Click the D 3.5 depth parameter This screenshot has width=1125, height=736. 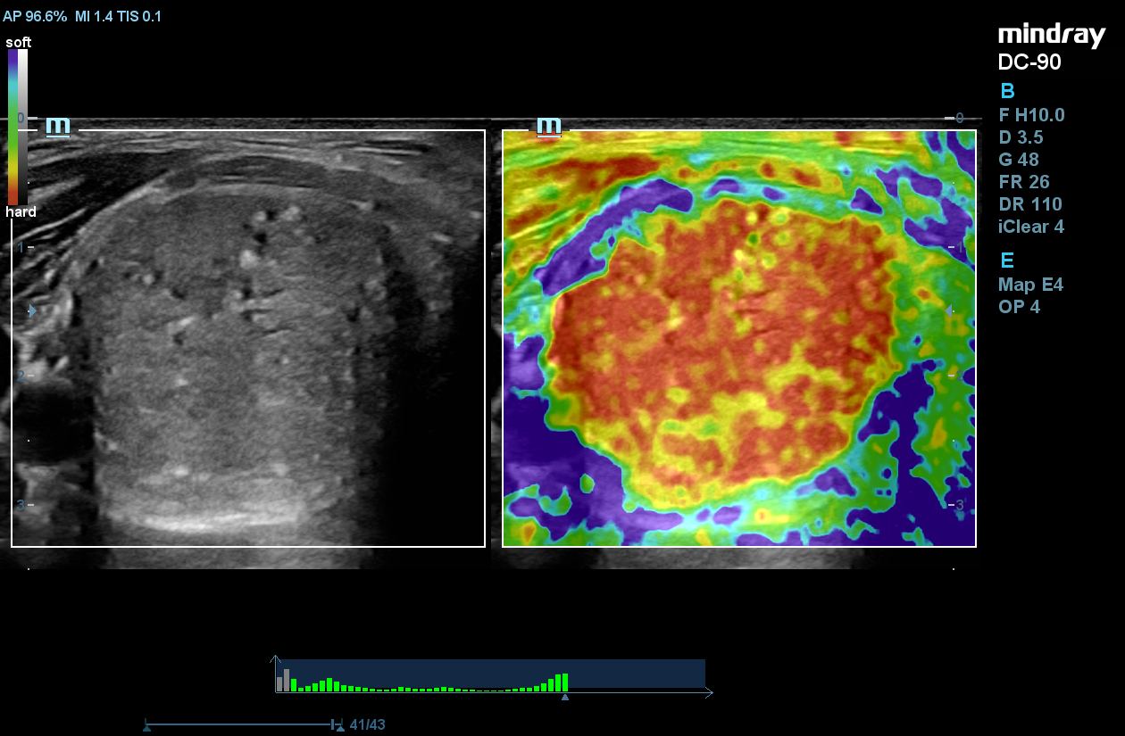(x=1021, y=137)
